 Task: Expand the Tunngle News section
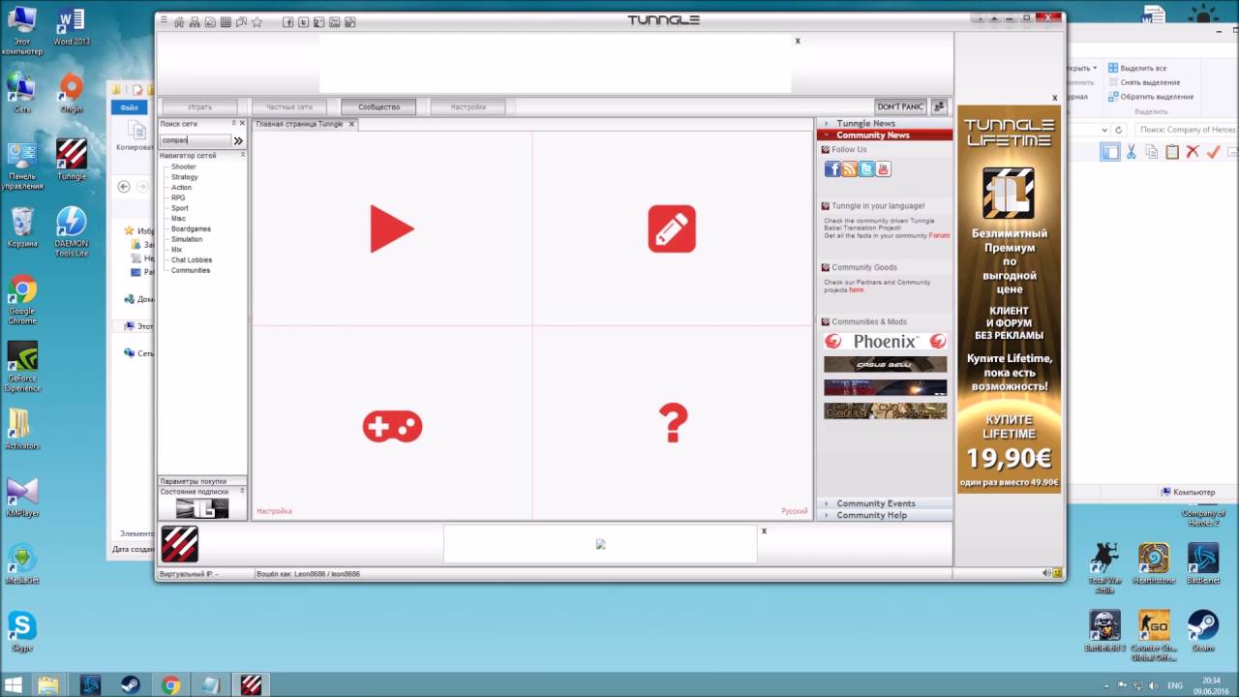[885, 123]
